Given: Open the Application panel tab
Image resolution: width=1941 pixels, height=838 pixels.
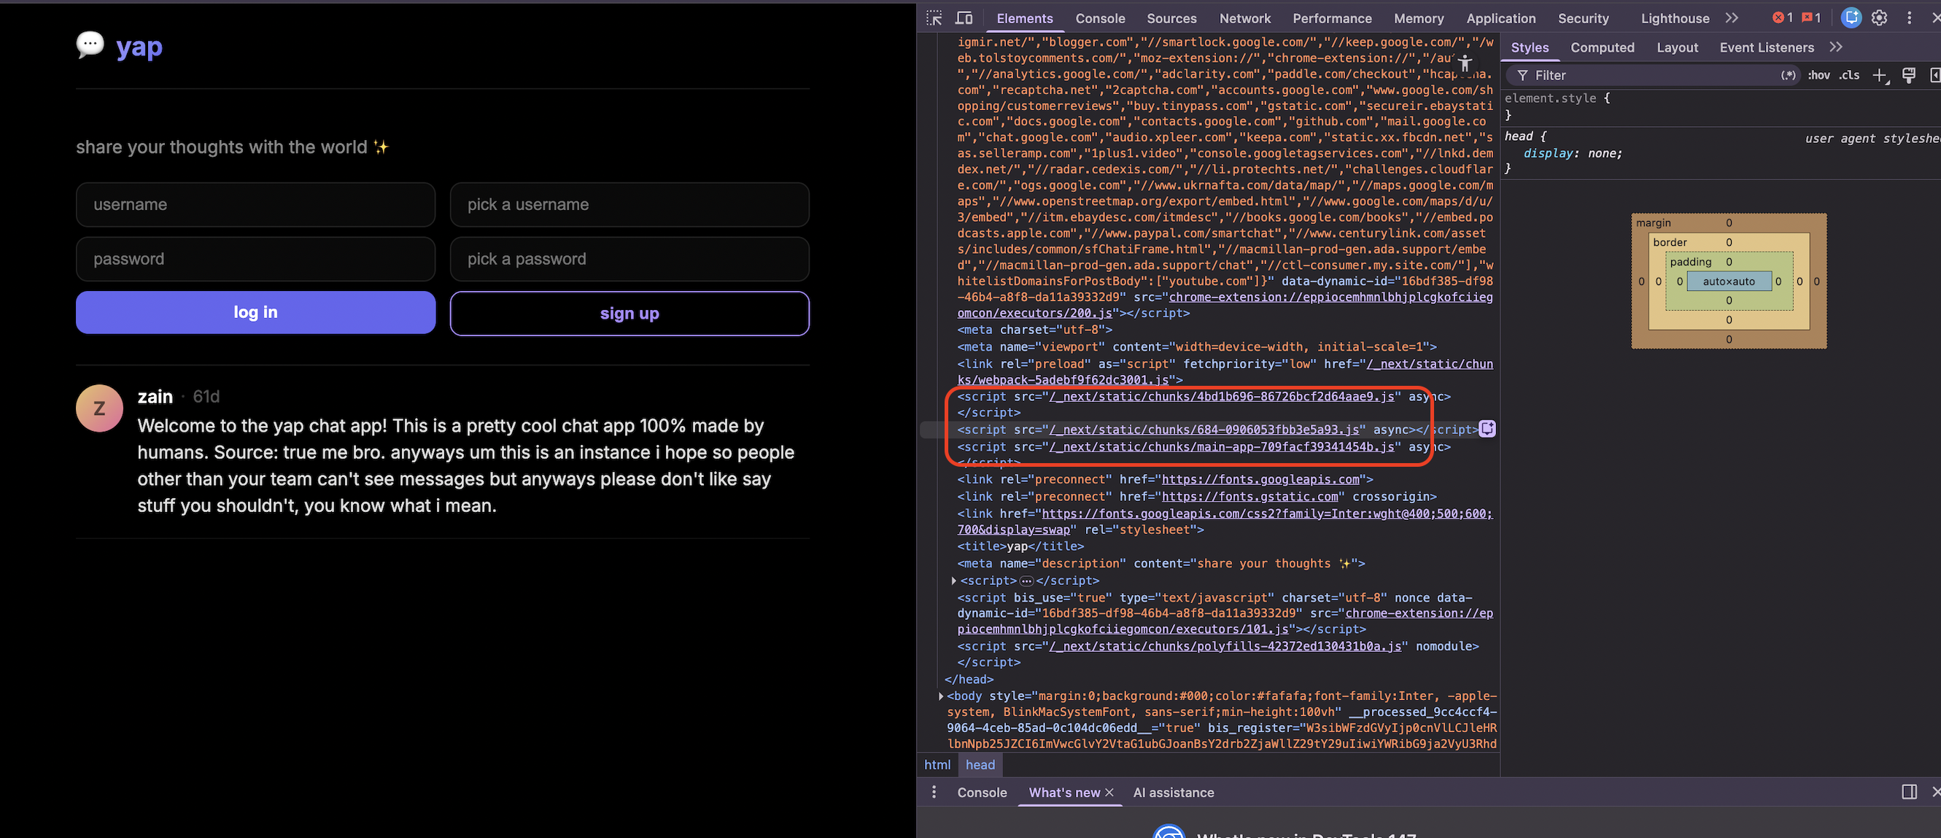Looking at the screenshot, I should (x=1501, y=18).
